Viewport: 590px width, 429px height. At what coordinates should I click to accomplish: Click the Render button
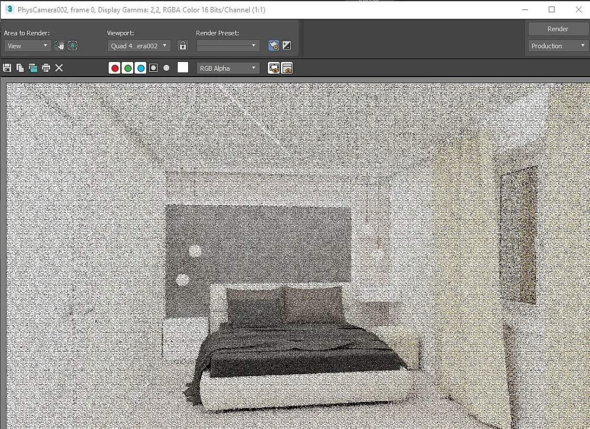(558, 29)
